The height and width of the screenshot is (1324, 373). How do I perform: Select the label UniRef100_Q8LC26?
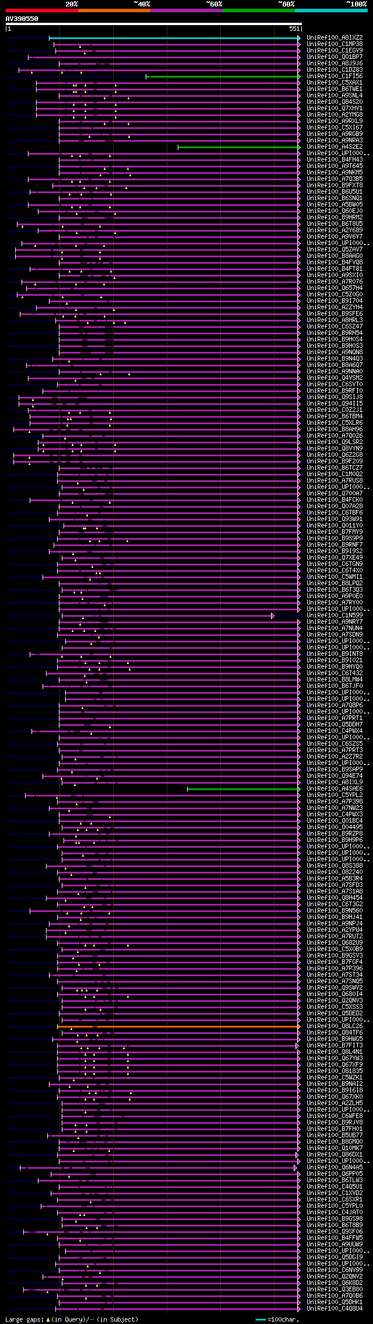coord(335,1026)
